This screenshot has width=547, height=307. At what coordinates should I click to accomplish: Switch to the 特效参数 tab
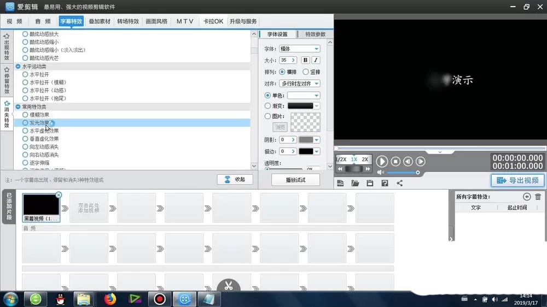(x=316, y=34)
